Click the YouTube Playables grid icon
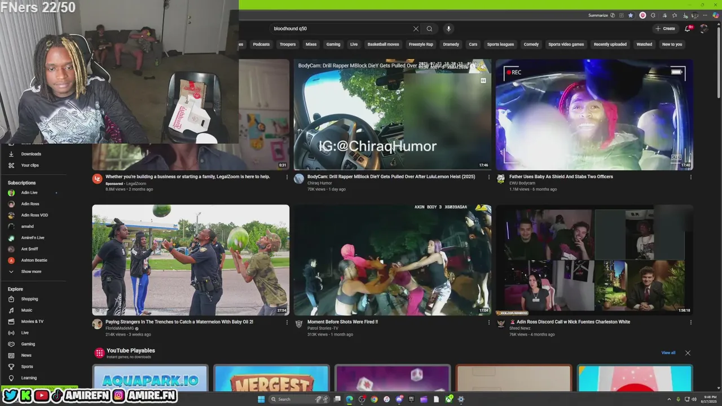Viewport: 722px width, 406px height. tap(99, 353)
